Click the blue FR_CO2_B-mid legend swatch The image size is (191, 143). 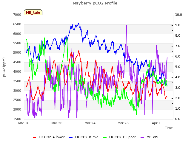71,138
